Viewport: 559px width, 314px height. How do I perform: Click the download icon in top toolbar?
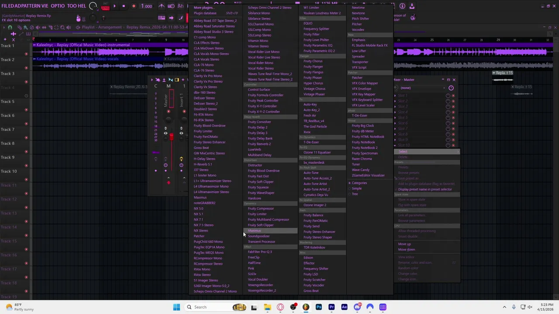coord(412,6)
